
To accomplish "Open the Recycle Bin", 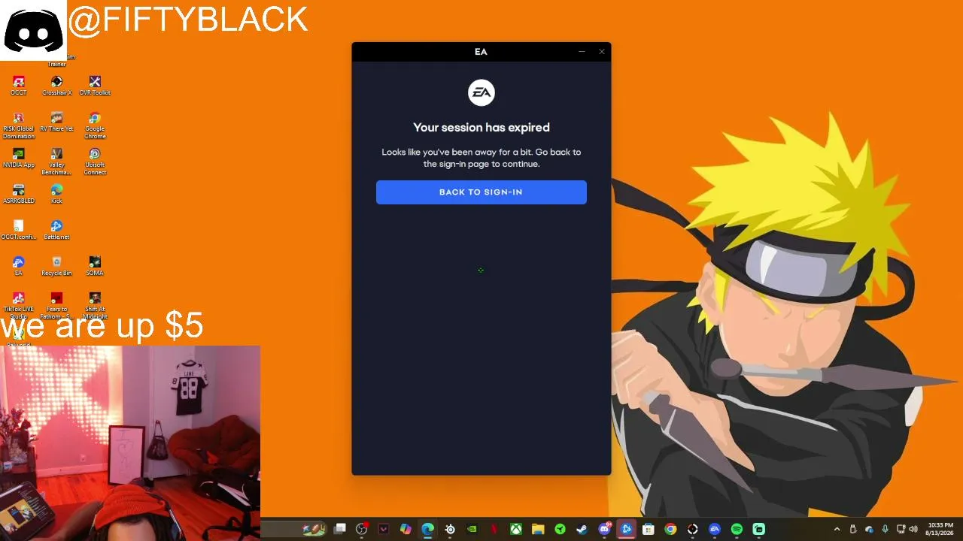I will 56,266.
